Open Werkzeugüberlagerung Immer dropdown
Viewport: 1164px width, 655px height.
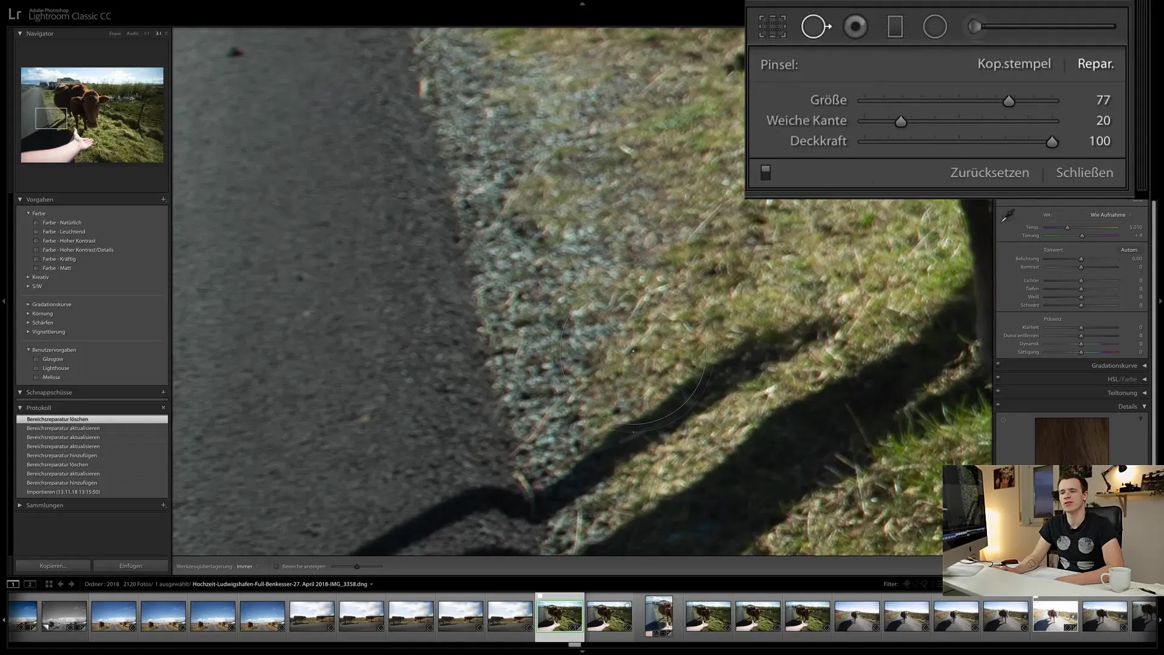point(247,566)
